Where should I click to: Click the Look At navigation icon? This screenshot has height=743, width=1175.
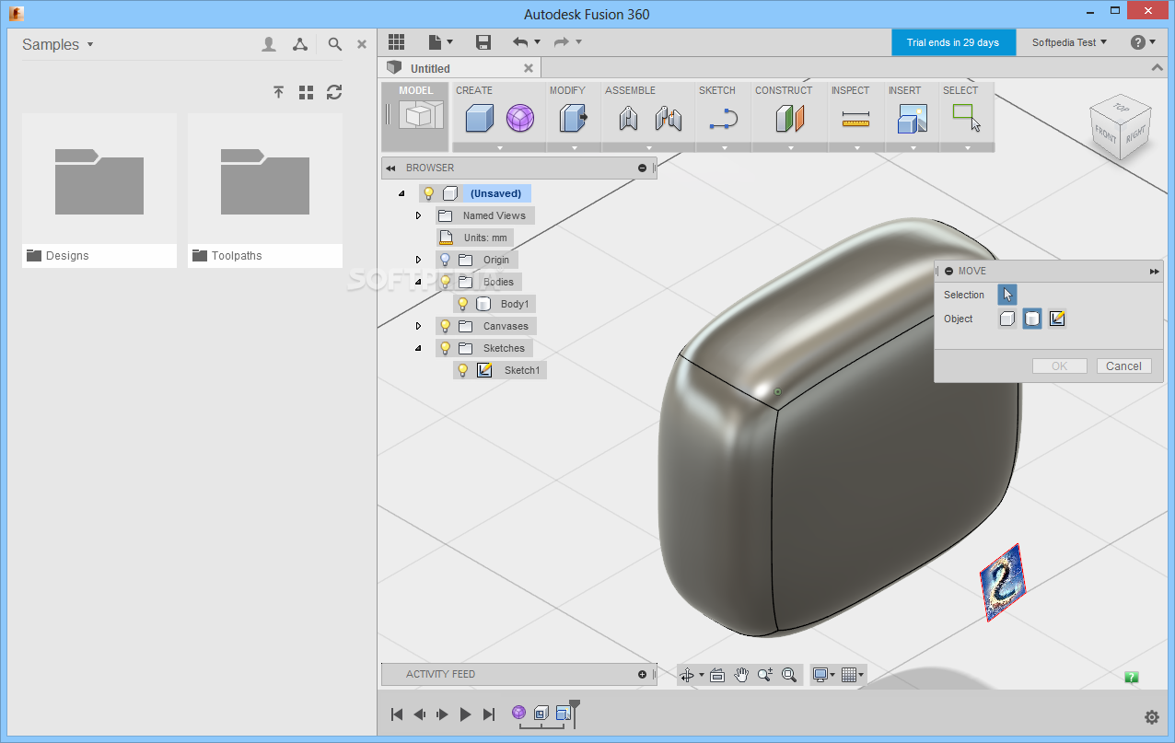pos(718,675)
